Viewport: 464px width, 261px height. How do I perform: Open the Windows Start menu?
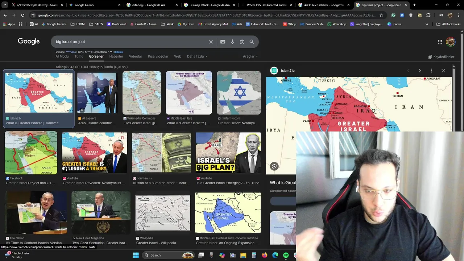(136, 255)
